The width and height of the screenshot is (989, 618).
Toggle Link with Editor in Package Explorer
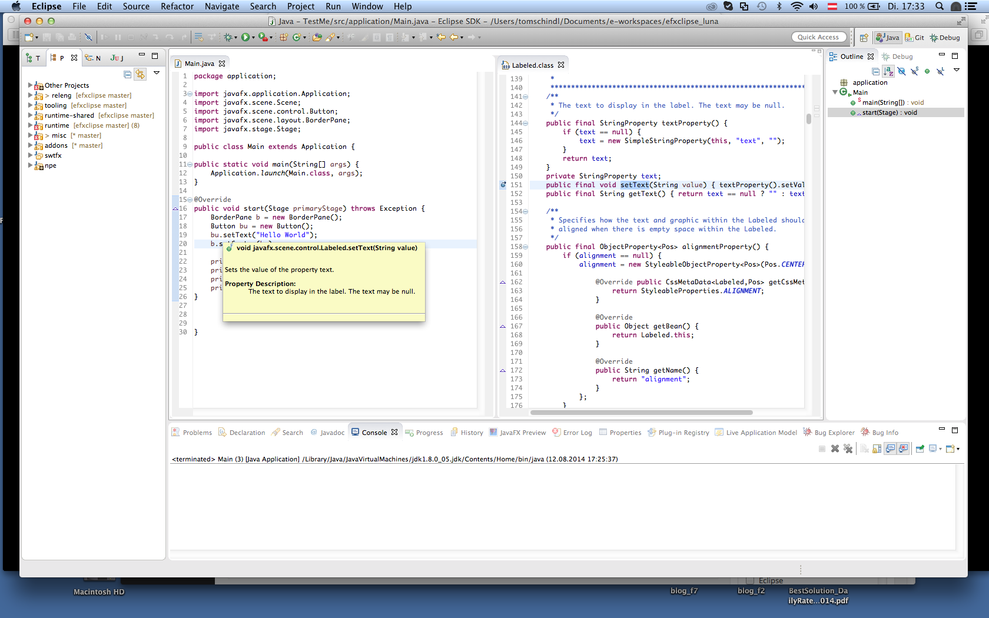(140, 74)
